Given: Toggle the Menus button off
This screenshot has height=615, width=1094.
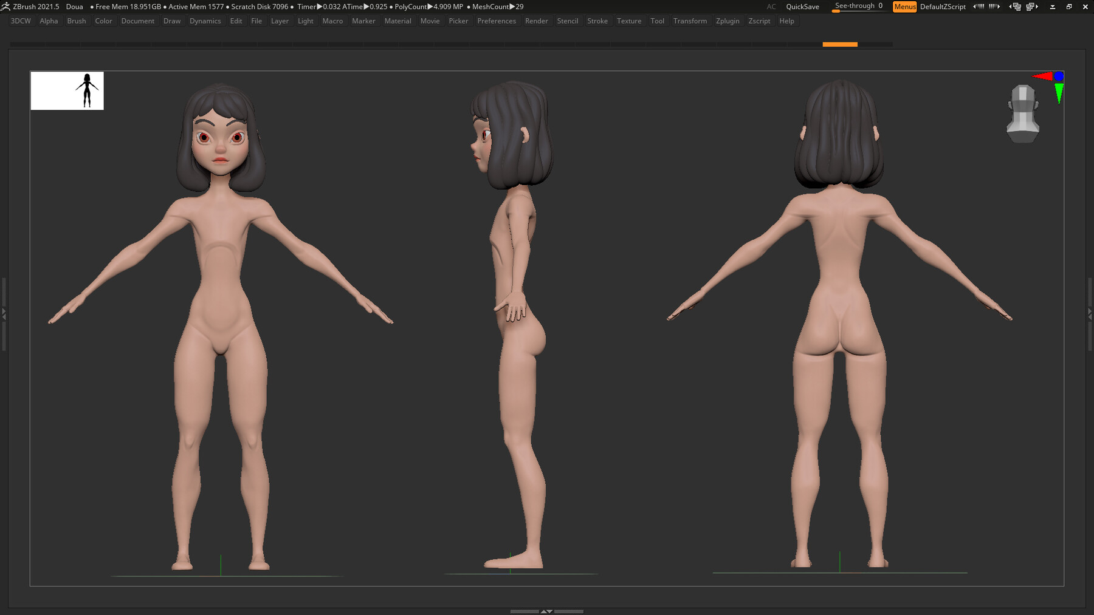Looking at the screenshot, I should pyautogui.click(x=904, y=7).
